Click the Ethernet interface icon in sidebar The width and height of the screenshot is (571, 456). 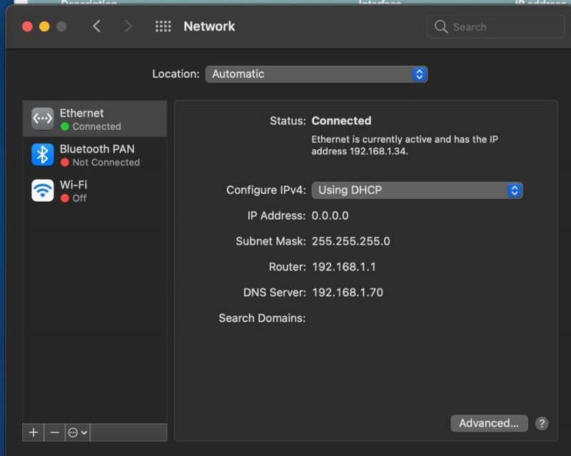coord(43,119)
